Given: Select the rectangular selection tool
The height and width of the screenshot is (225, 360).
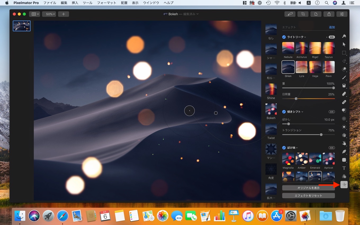Looking at the screenshot, I should pos(344,53).
